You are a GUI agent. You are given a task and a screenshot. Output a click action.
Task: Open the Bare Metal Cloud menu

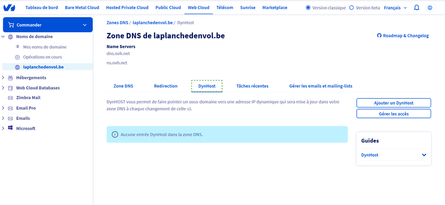[x=82, y=8]
